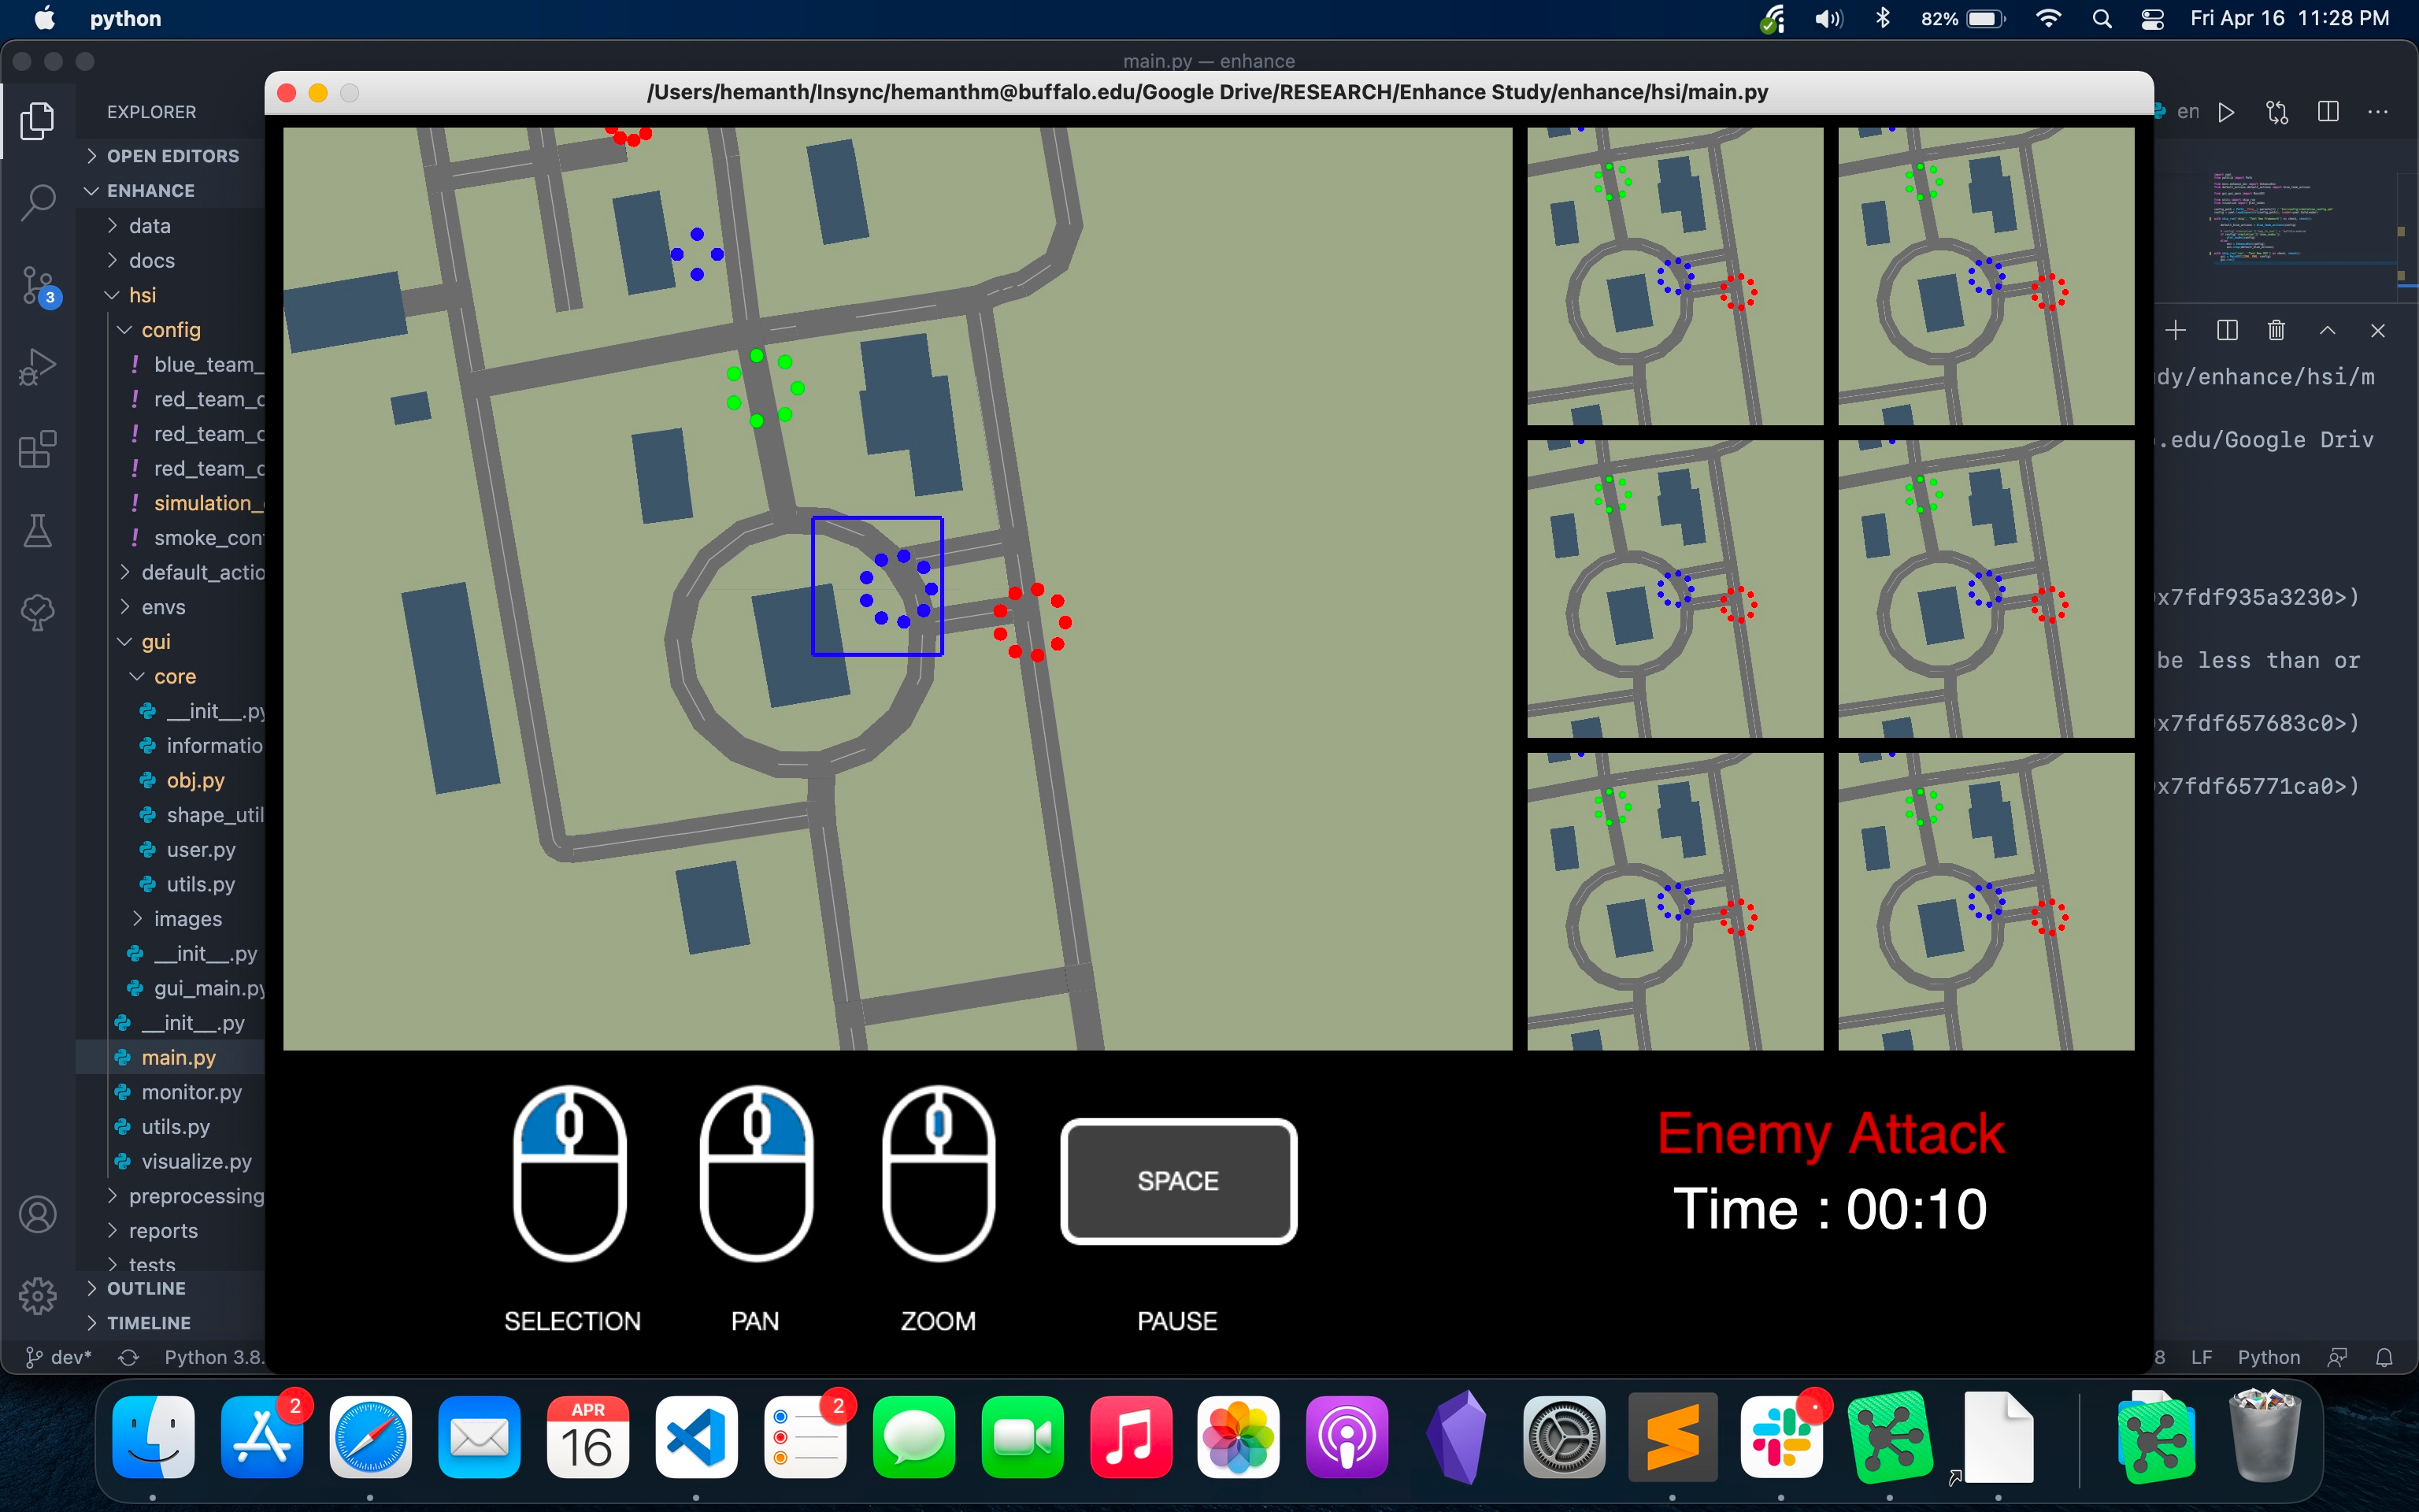Click the Split Editor icon

click(x=2328, y=112)
